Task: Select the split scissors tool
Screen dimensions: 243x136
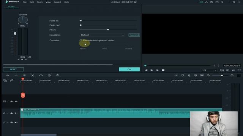Action: click(33, 76)
